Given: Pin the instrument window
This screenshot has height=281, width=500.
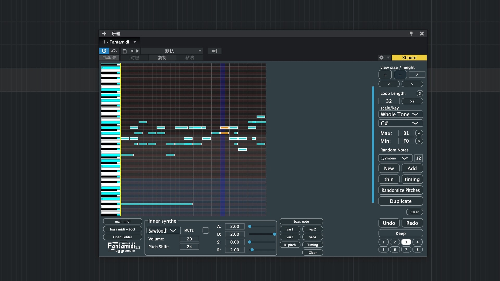Looking at the screenshot, I should (x=411, y=34).
